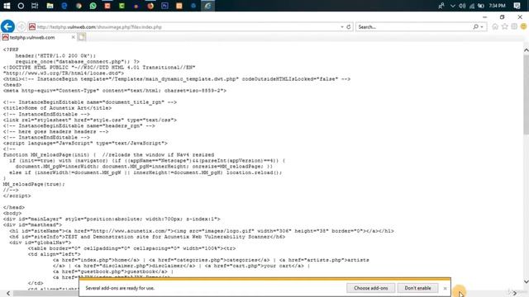Click the greyed Forward navigation arrow
Screen dimensions: 529x297
pyautogui.click(x=21, y=27)
